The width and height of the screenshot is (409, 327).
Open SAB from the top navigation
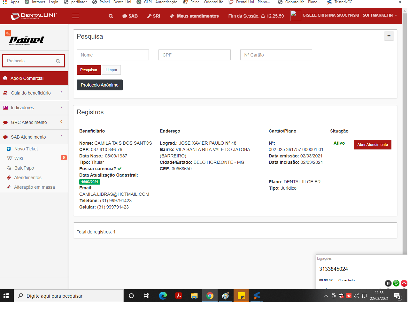[130, 16]
